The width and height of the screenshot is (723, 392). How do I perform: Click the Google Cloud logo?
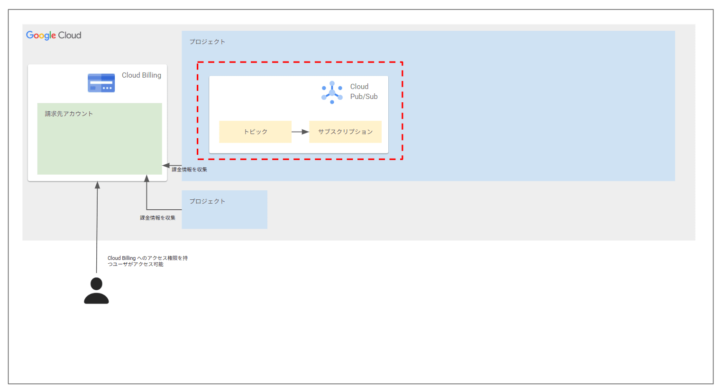click(x=54, y=36)
